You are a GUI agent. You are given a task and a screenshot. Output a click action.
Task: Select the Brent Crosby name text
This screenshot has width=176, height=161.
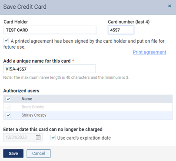(33, 107)
